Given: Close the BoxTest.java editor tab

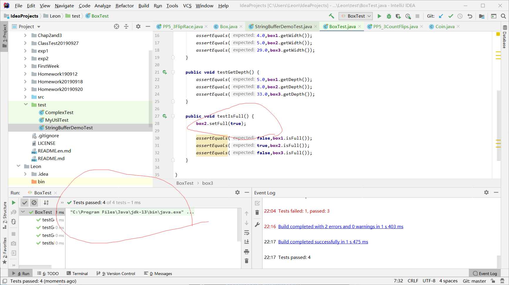Looking at the screenshot, I should pyautogui.click(x=360, y=26).
